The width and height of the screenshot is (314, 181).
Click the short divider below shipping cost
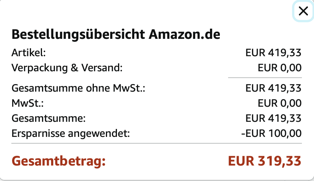[265, 78]
